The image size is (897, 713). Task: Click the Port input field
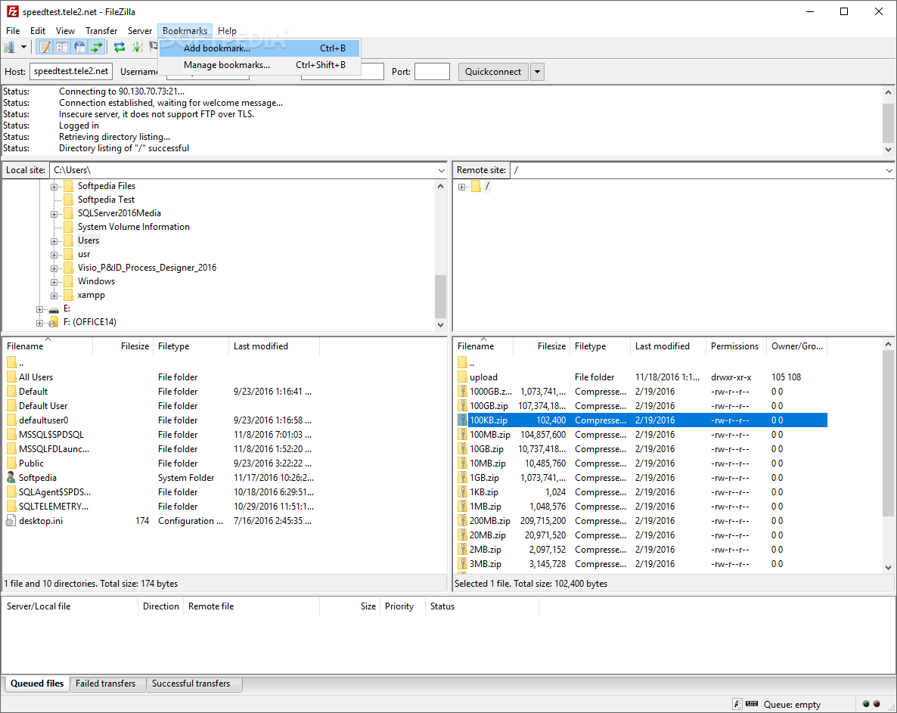point(432,72)
